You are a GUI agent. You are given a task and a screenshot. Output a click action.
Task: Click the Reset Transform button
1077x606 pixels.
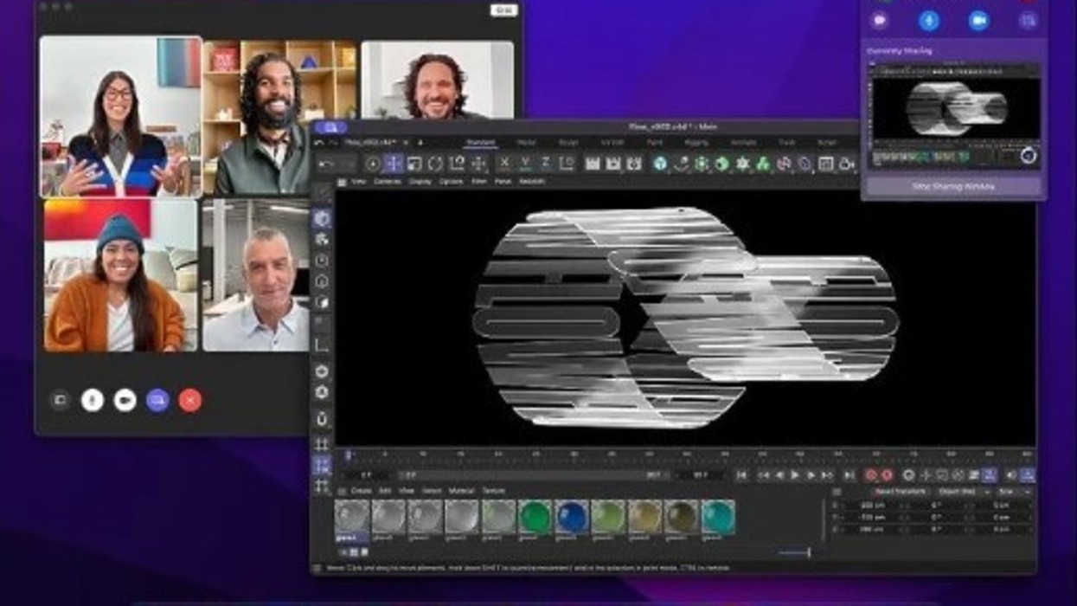tap(899, 492)
